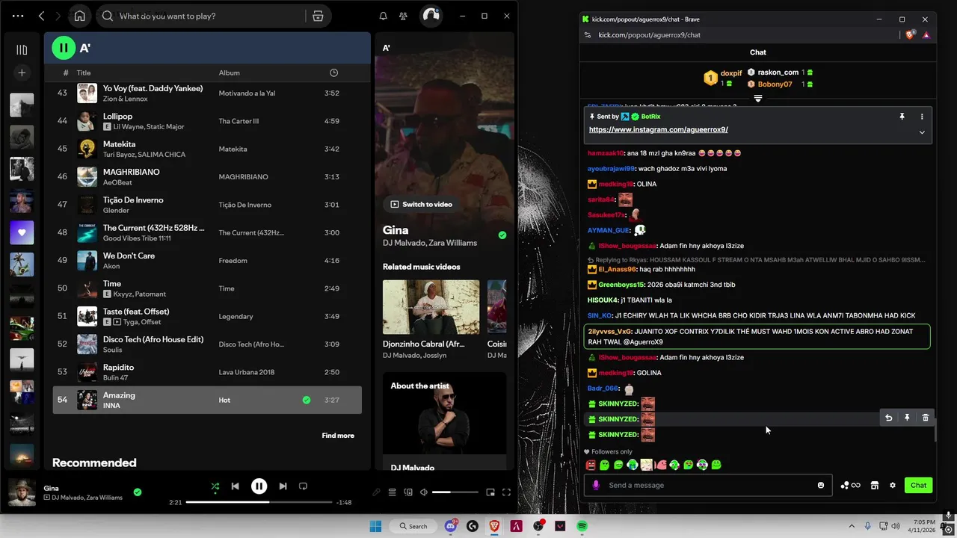Skip to previous track
The height and width of the screenshot is (538, 957).
(x=235, y=486)
